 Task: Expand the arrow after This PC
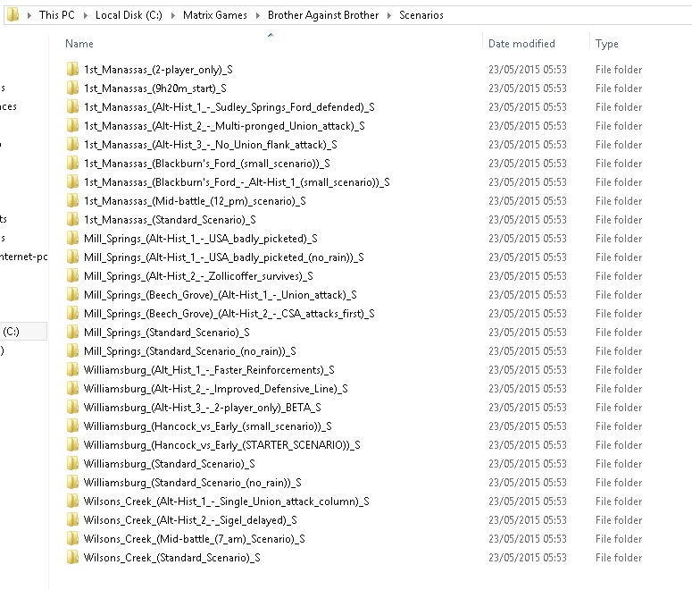[85, 15]
